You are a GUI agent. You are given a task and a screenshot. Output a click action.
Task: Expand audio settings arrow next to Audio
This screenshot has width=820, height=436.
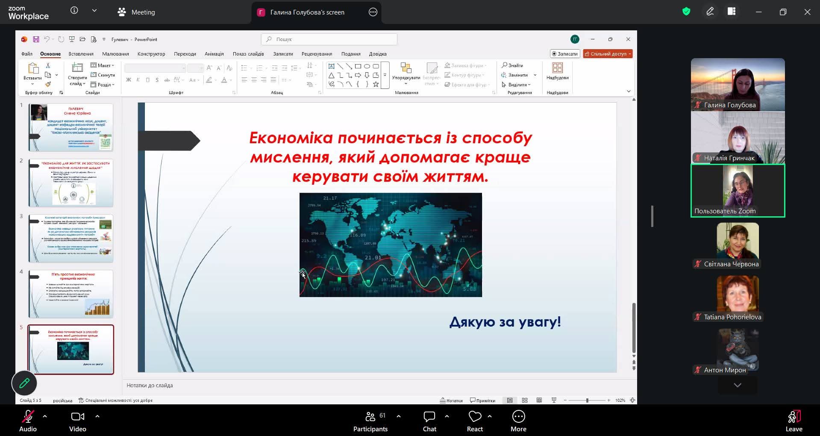tap(45, 416)
